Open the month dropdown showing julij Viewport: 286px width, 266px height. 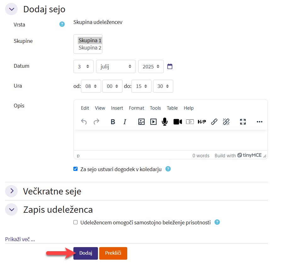coord(116,66)
